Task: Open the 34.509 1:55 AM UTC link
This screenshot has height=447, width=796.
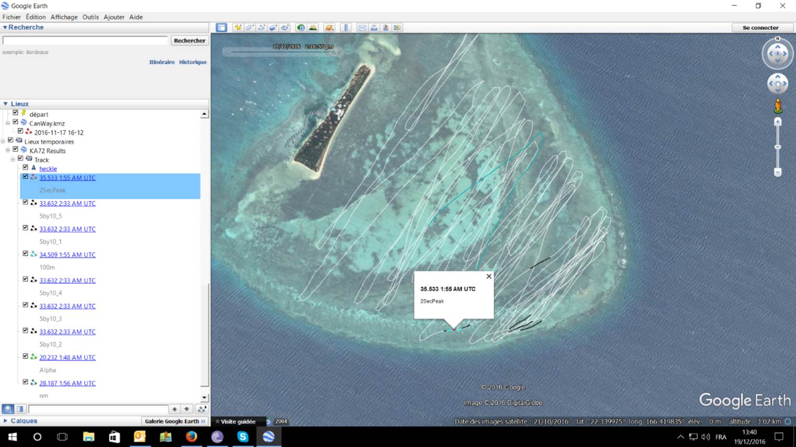Action: 67,255
